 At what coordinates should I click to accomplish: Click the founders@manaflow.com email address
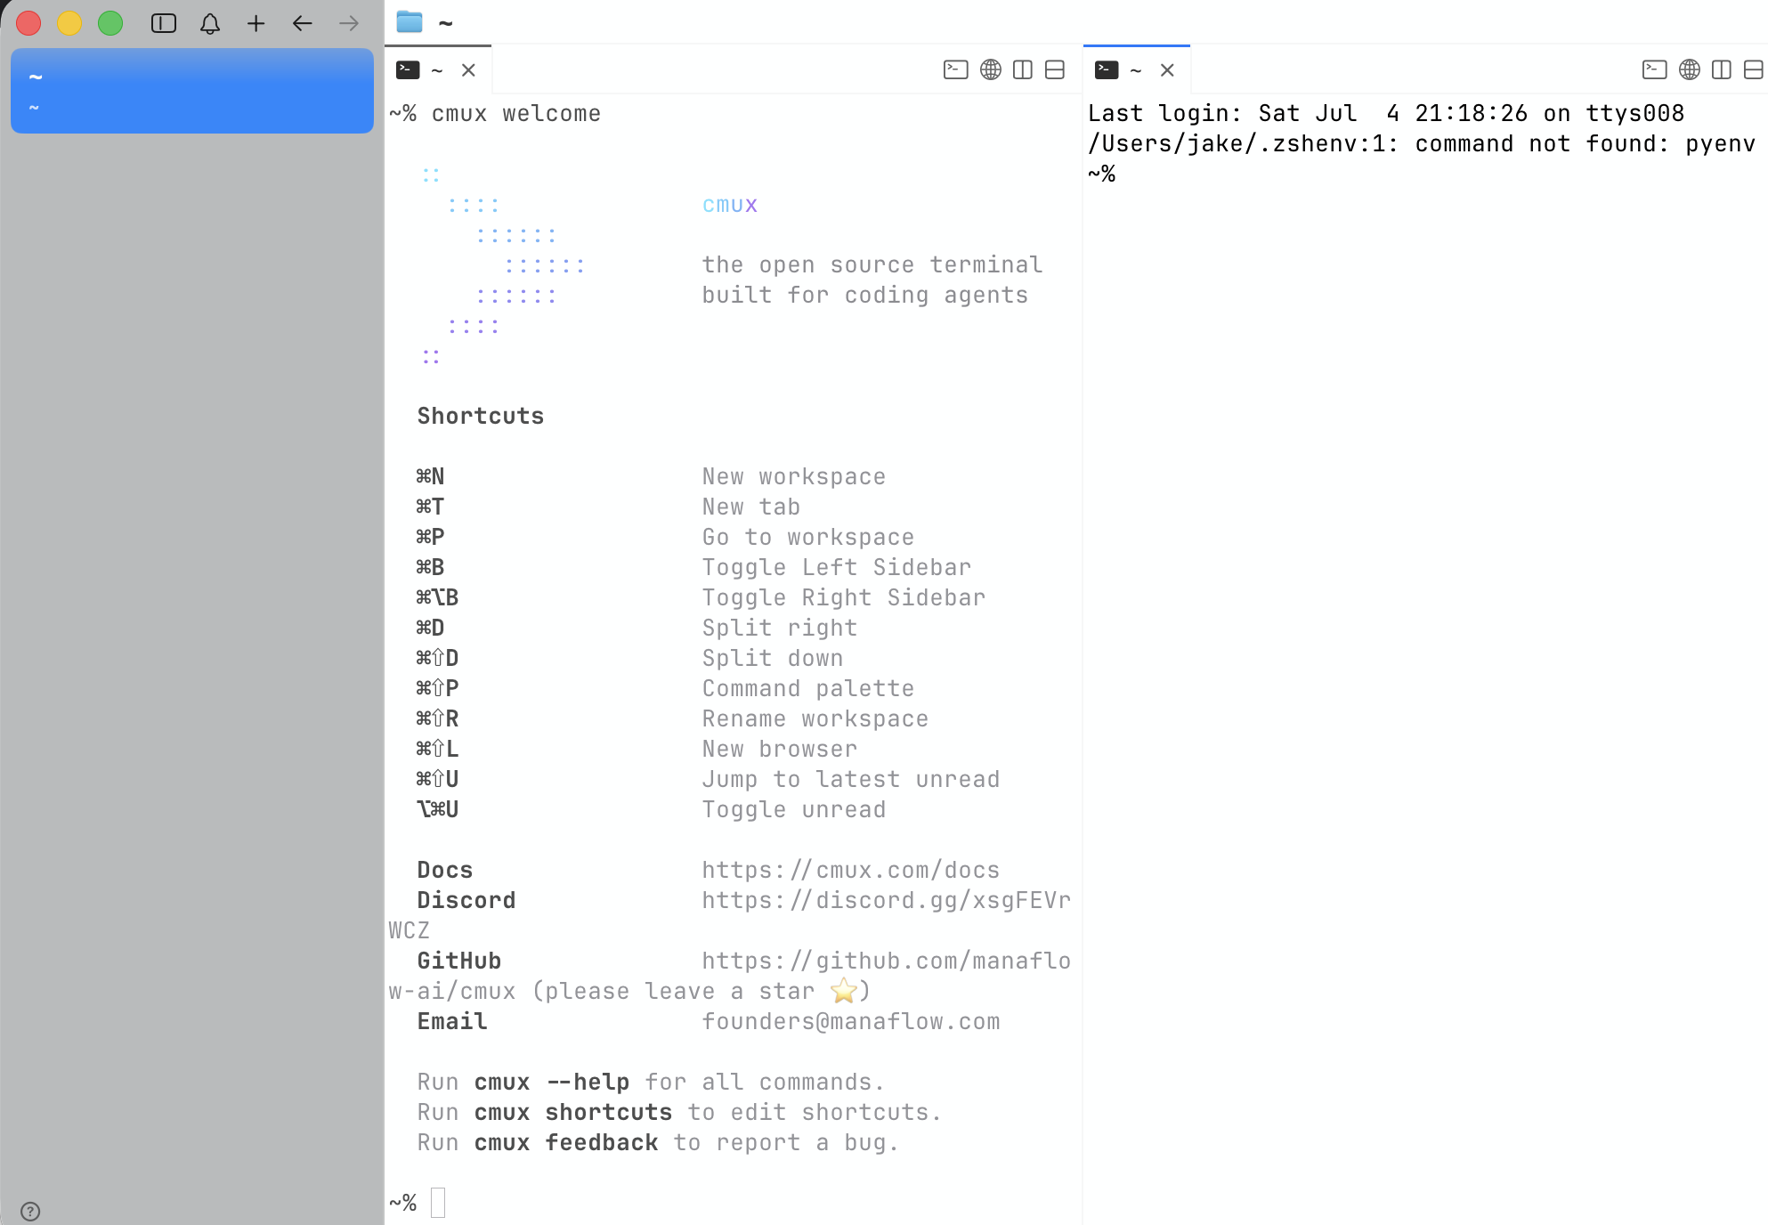coord(851,1021)
